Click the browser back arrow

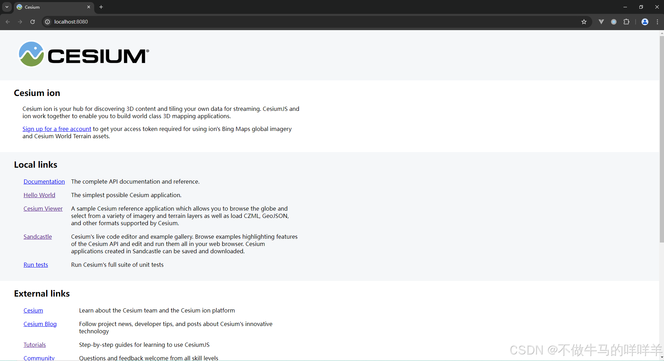click(x=8, y=22)
